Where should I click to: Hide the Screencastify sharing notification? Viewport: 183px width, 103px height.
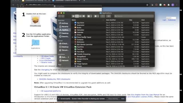[x=123, y=99]
